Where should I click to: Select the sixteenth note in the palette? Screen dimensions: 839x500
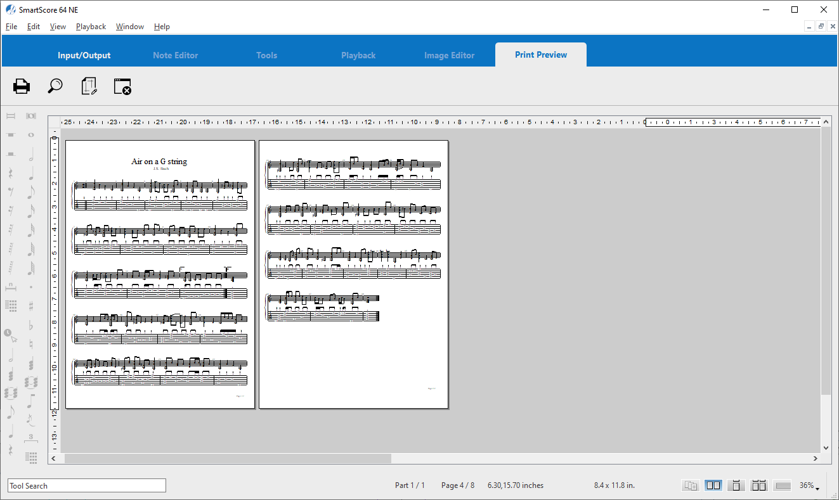[30, 211]
